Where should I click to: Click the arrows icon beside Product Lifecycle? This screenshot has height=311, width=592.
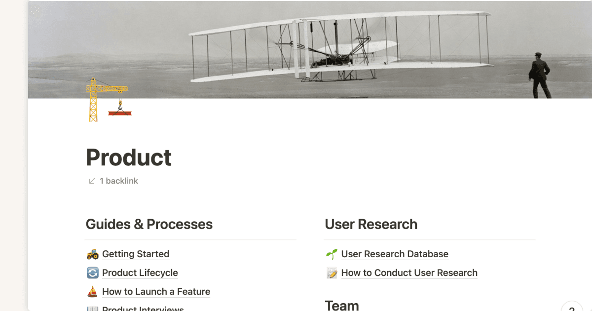(x=92, y=272)
